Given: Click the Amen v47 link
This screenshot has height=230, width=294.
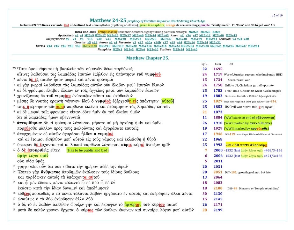Looking at the screenshot, I should tap(195, 35).
